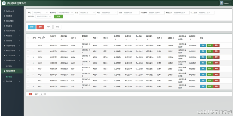Viewport: 233px width, 116px height.
Task: Expand 竞赛名称管理 sidebar chevron
Action: (20, 31)
